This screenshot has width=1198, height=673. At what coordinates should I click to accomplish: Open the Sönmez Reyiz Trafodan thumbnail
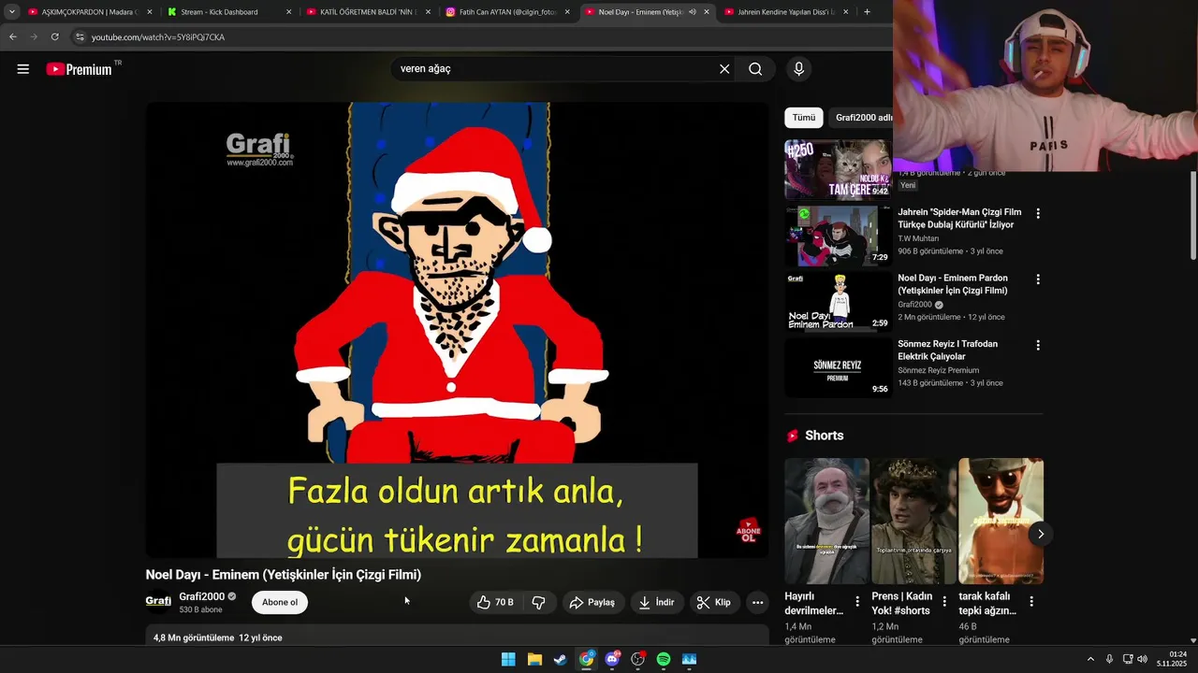tap(838, 368)
